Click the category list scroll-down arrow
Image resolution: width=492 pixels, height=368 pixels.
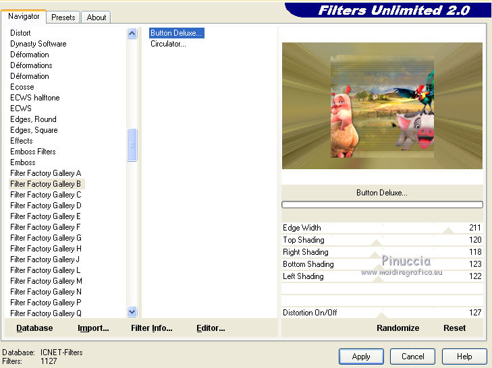[132, 311]
